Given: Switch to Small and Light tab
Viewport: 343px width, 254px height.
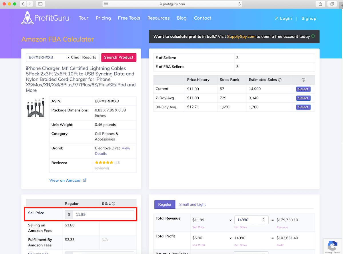Looking at the screenshot, I should click(x=192, y=204).
